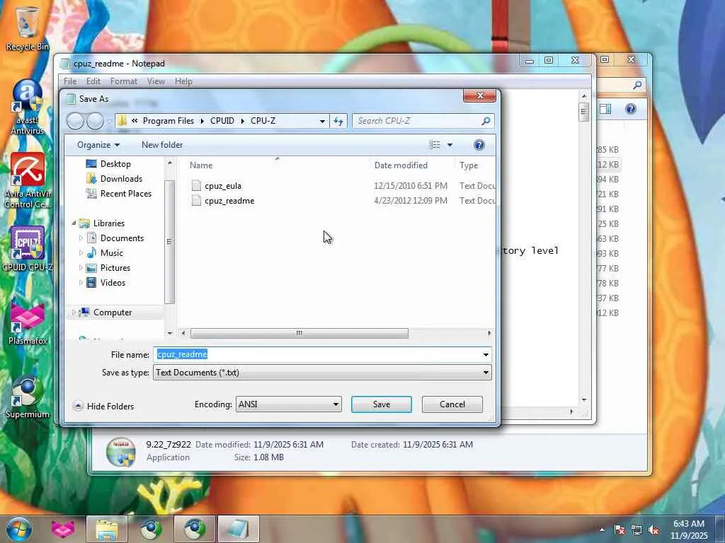Go forward with the Save As forward arrow

(96, 121)
